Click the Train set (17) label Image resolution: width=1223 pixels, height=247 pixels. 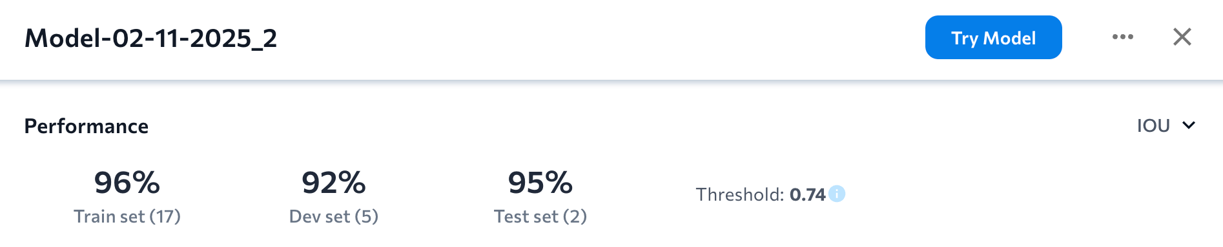pos(127,217)
